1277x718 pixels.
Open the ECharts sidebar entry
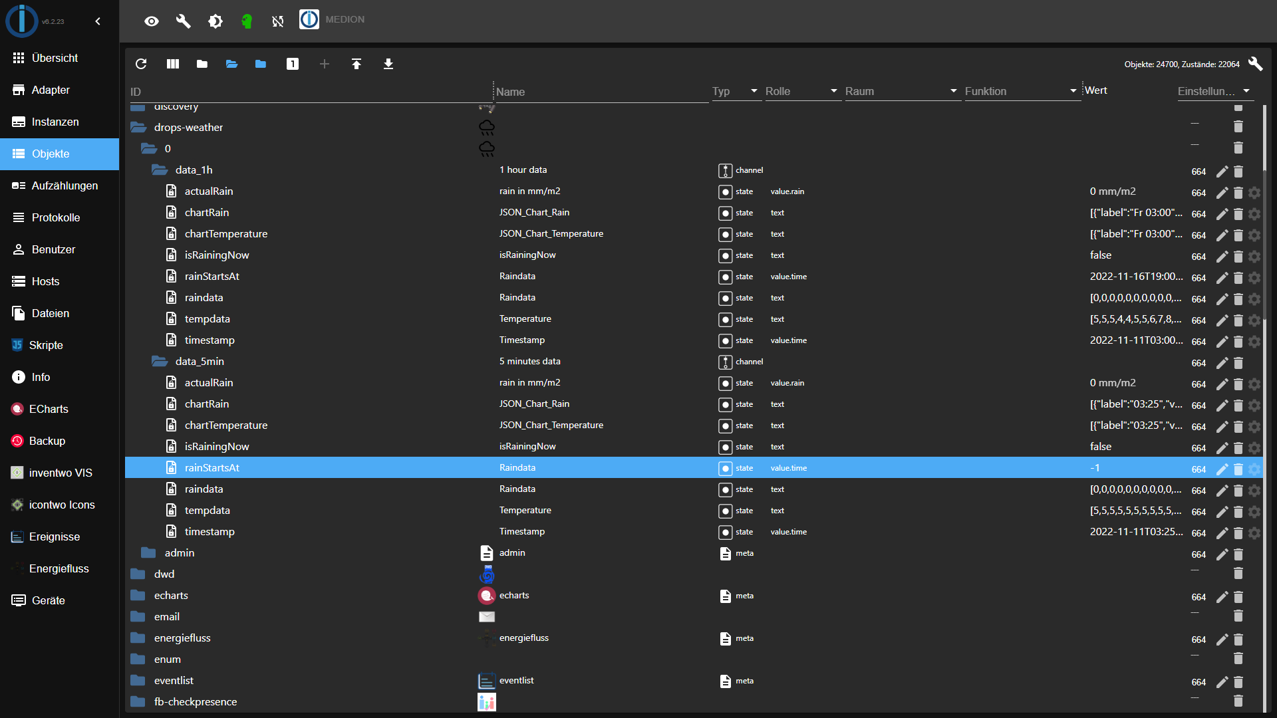coord(60,409)
